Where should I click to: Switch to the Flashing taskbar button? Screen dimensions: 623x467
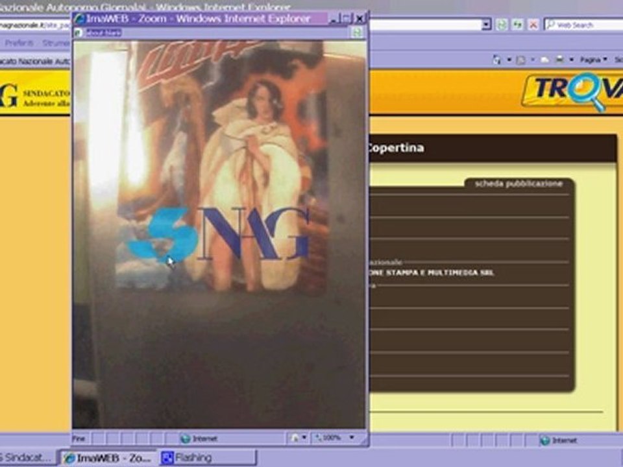coord(208,457)
